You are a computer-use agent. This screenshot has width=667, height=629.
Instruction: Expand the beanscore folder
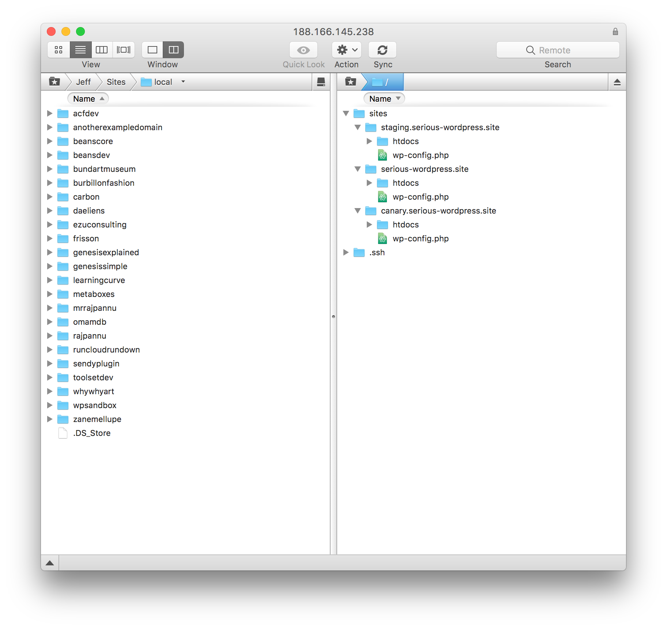(50, 141)
